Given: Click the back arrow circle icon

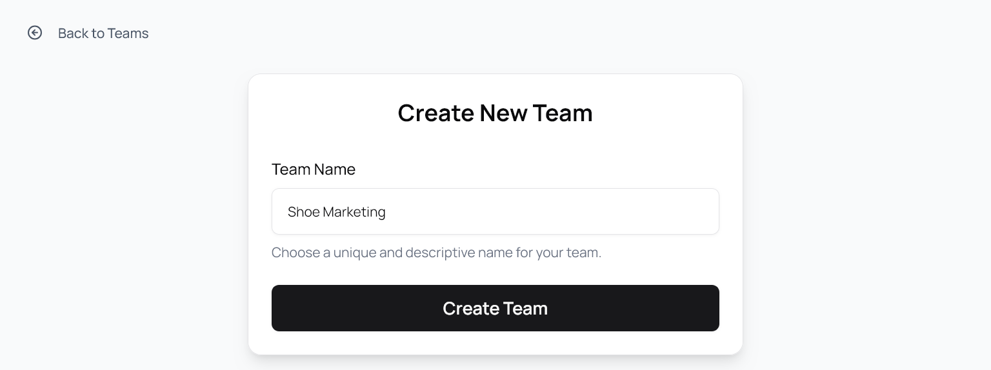Looking at the screenshot, I should click(x=35, y=33).
